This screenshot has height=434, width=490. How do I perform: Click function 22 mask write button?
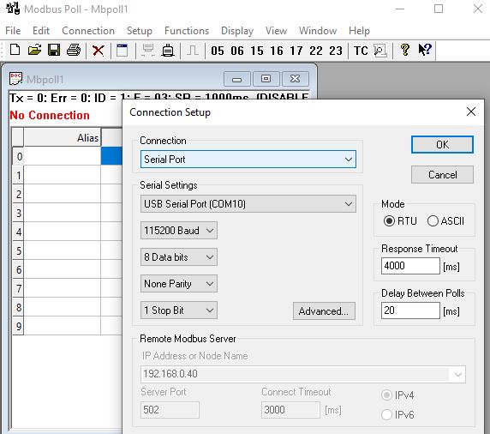[316, 51]
